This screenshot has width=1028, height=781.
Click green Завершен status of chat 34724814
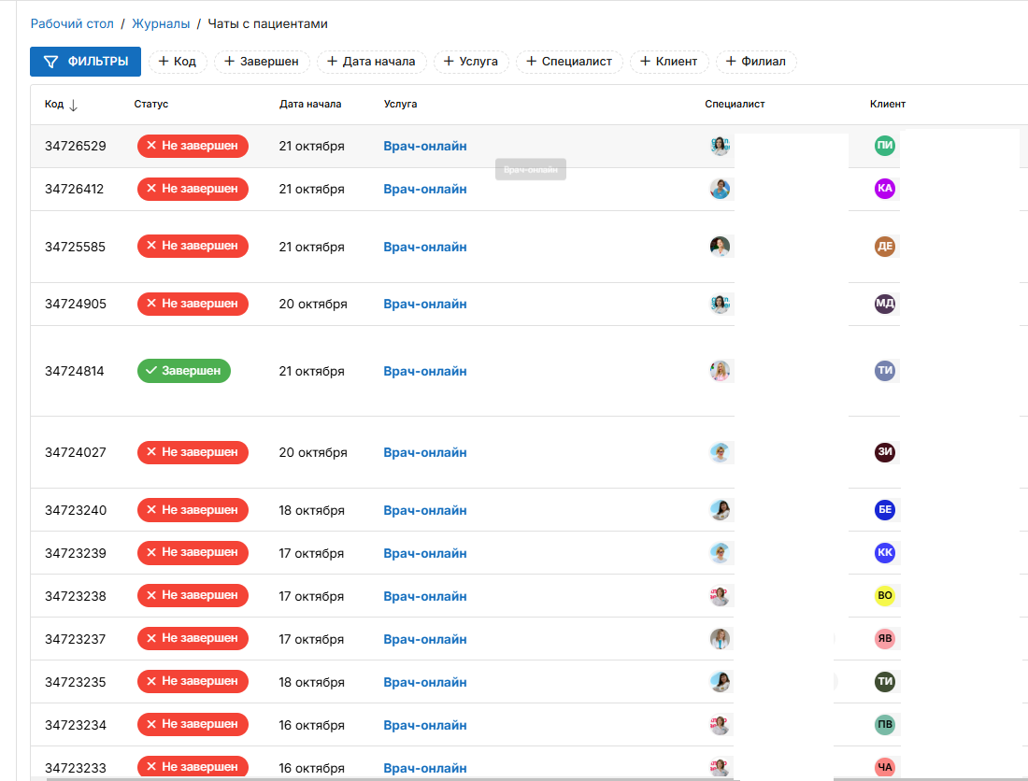coord(183,371)
